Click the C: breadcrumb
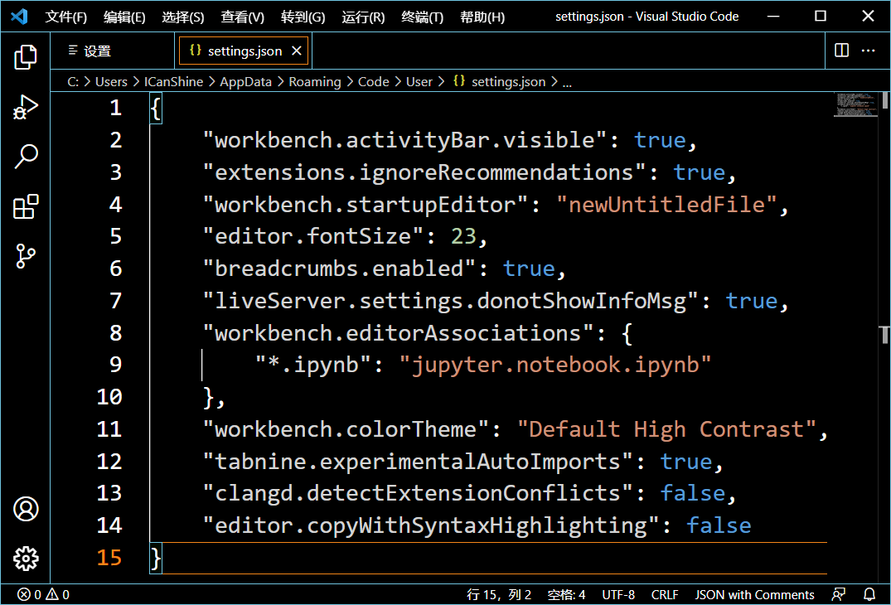 [x=73, y=82]
